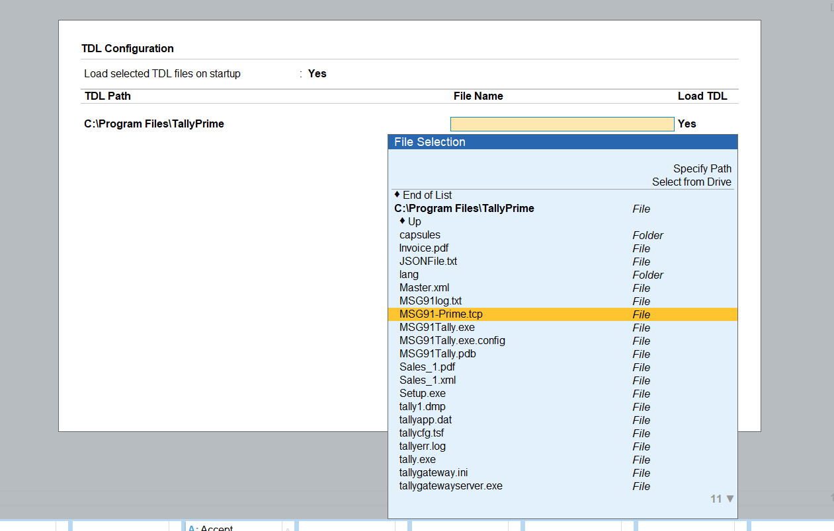The width and height of the screenshot is (834, 531).
Task: Open the lang folder
Action: (x=409, y=275)
